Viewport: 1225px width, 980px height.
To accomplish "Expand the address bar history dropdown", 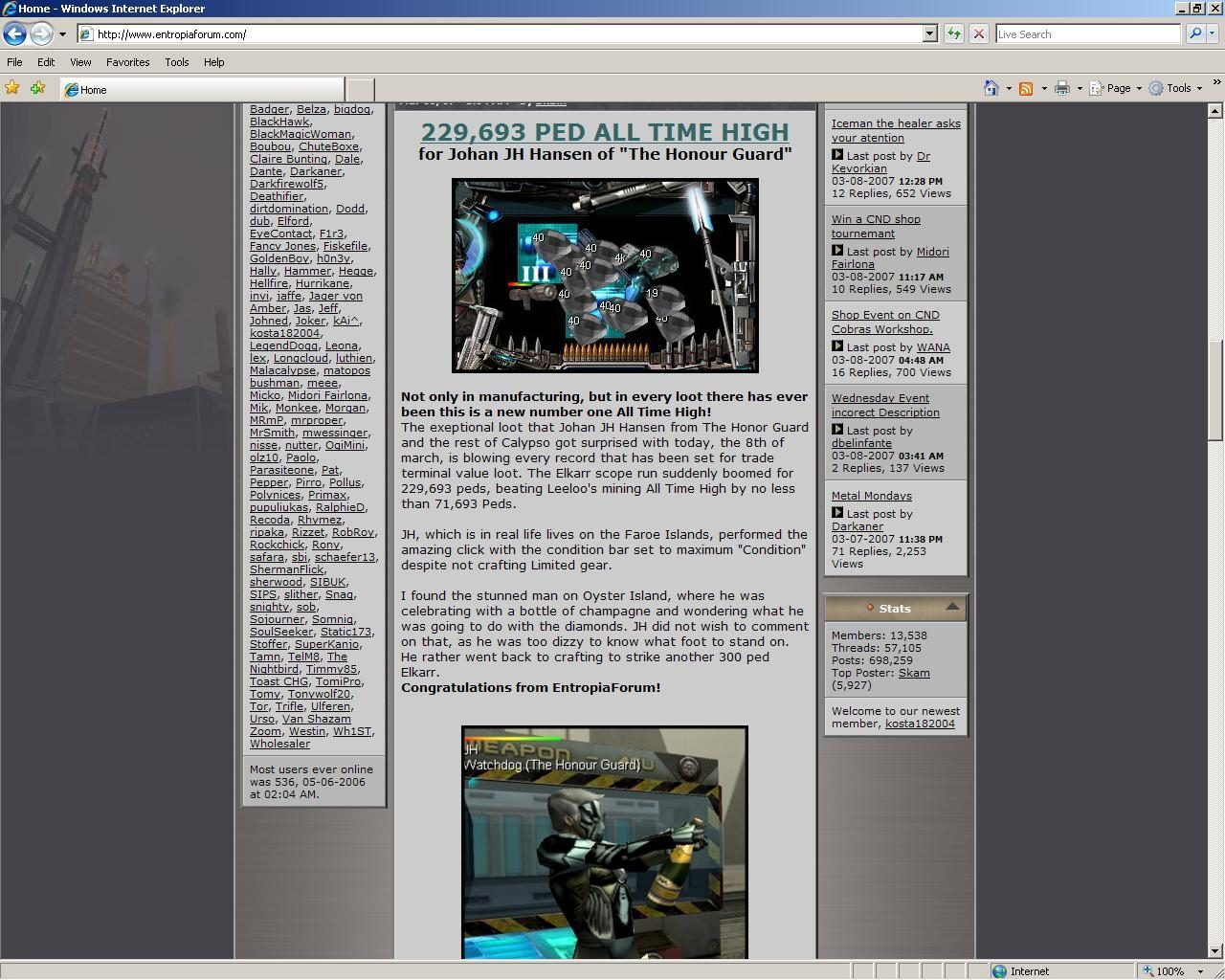I will coord(928,33).
